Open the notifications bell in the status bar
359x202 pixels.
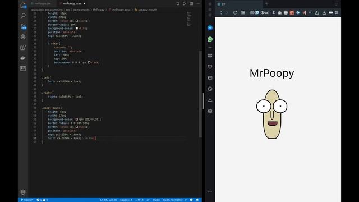coord(197,200)
